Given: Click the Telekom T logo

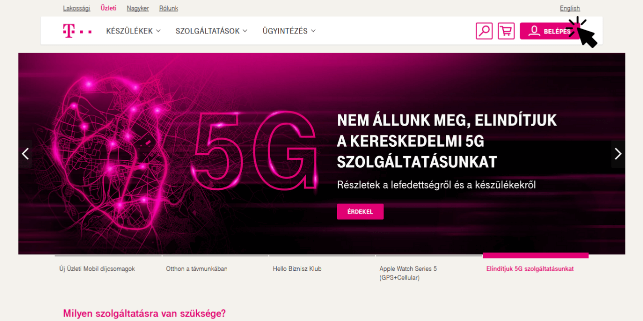Looking at the screenshot, I should (77, 31).
